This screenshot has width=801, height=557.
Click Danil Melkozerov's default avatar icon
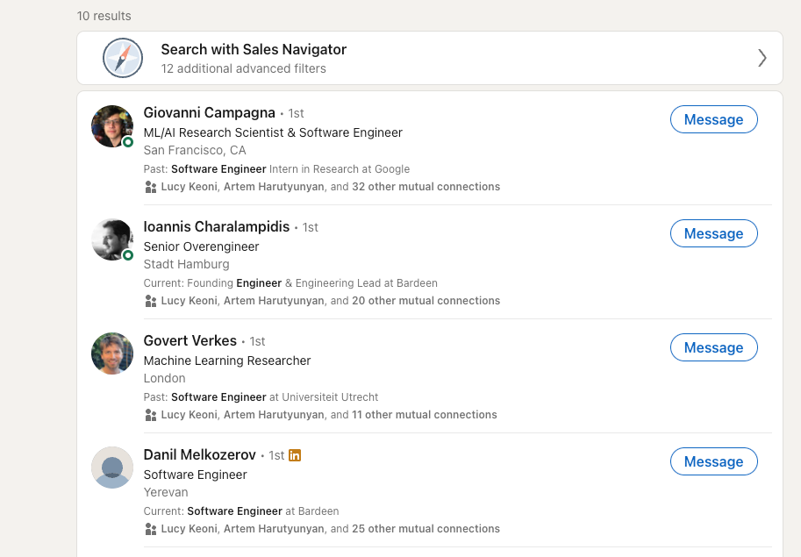click(x=112, y=468)
